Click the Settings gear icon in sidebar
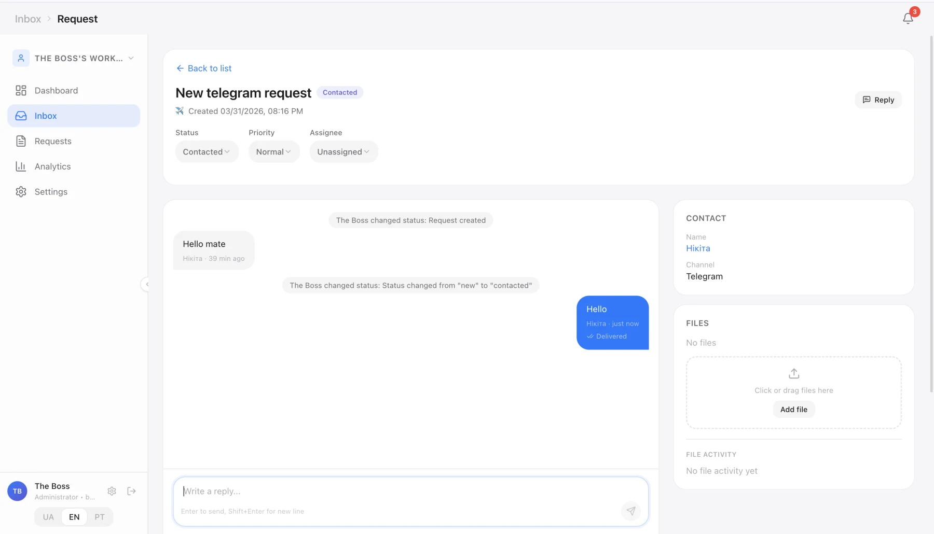The height and width of the screenshot is (534, 934). [21, 192]
